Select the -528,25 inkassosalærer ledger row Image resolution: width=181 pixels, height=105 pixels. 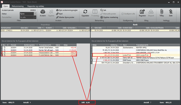click(x=39, y=53)
